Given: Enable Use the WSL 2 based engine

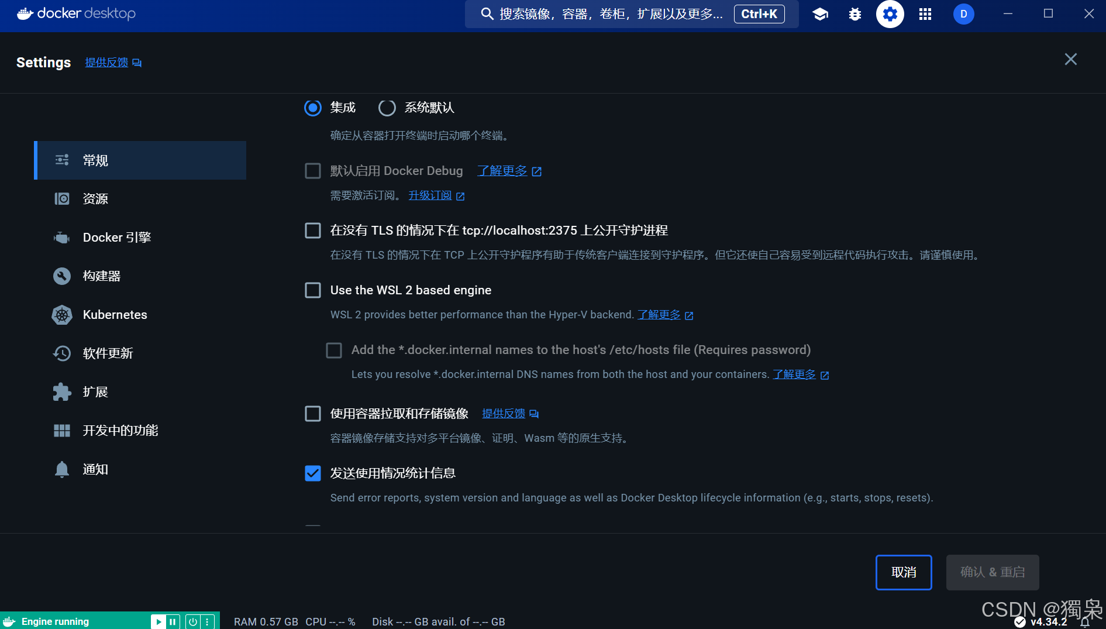Looking at the screenshot, I should (x=313, y=290).
